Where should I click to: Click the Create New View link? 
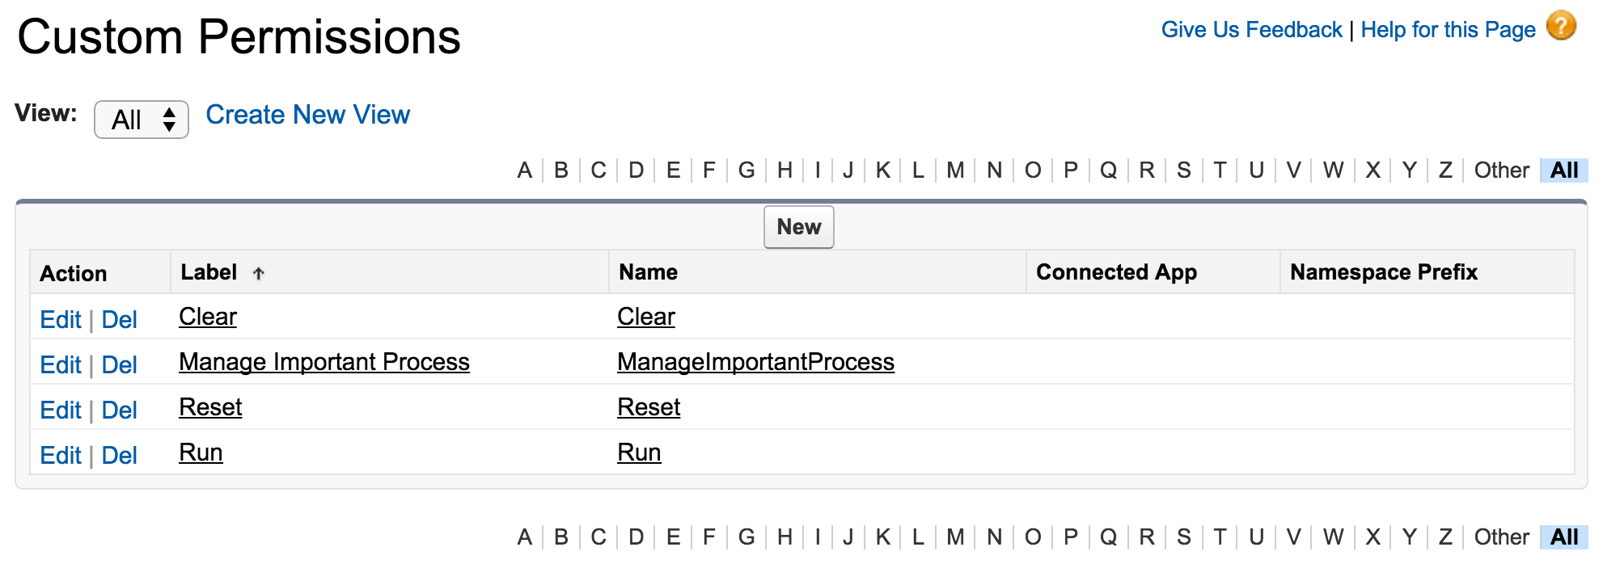(307, 115)
